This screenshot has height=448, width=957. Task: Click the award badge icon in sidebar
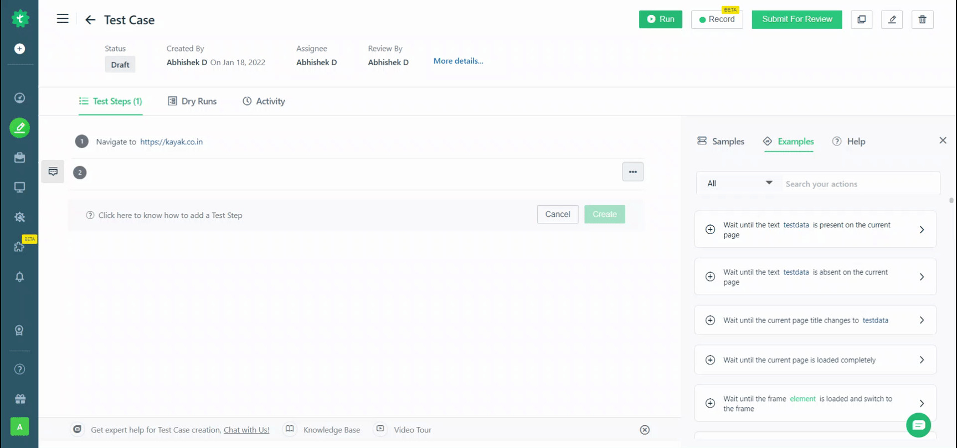tap(19, 330)
